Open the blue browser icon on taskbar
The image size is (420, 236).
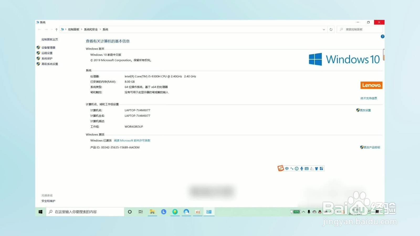pos(186,212)
